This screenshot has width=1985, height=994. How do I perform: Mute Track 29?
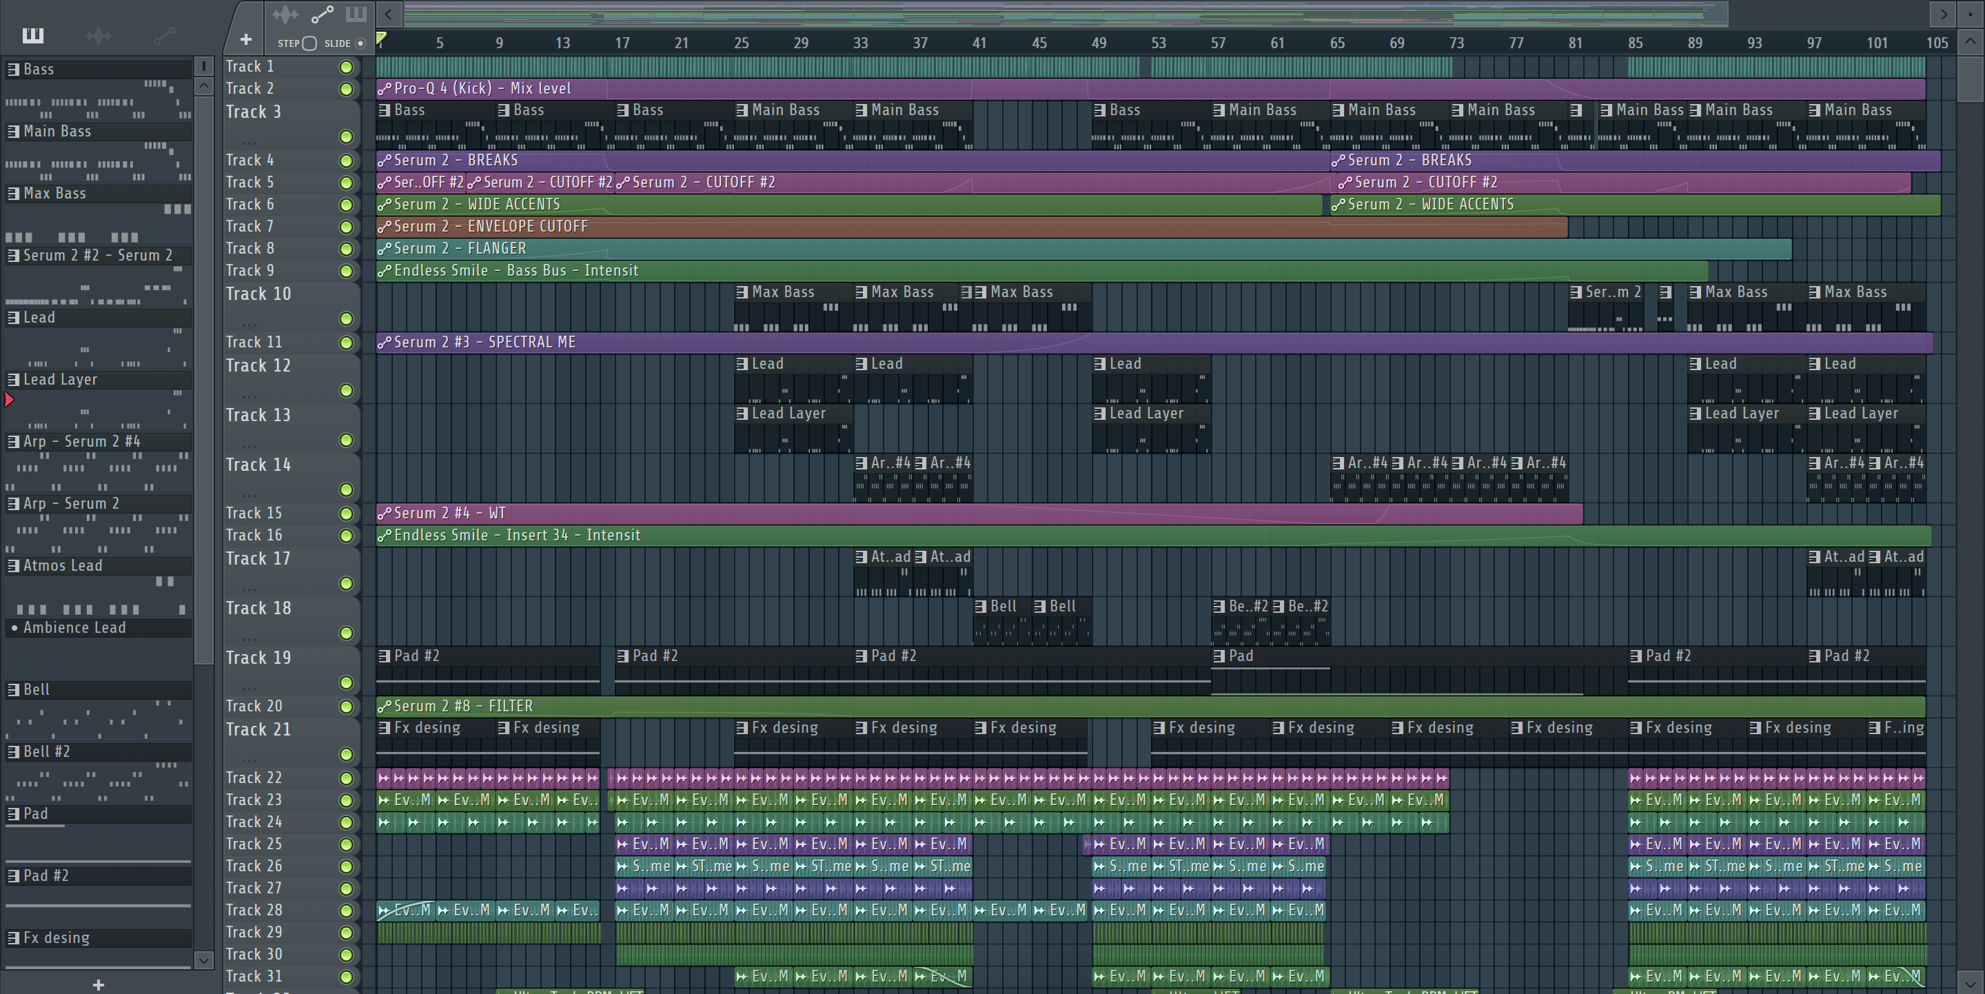point(346,933)
